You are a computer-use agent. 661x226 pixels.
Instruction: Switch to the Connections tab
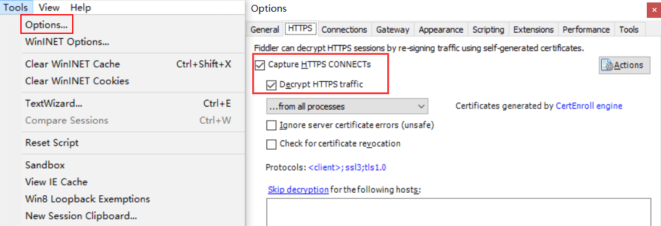click(x=345, y=30)
